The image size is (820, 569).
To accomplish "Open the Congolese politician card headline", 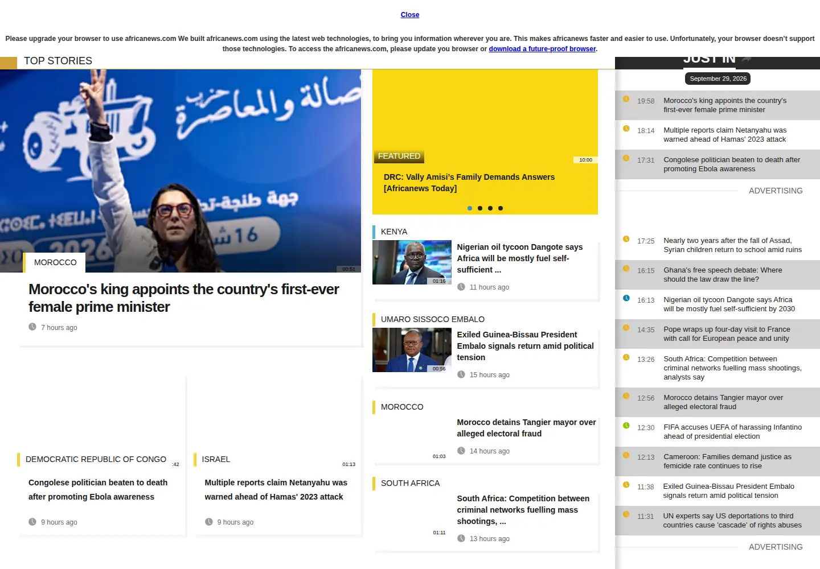I will [98, 489].
